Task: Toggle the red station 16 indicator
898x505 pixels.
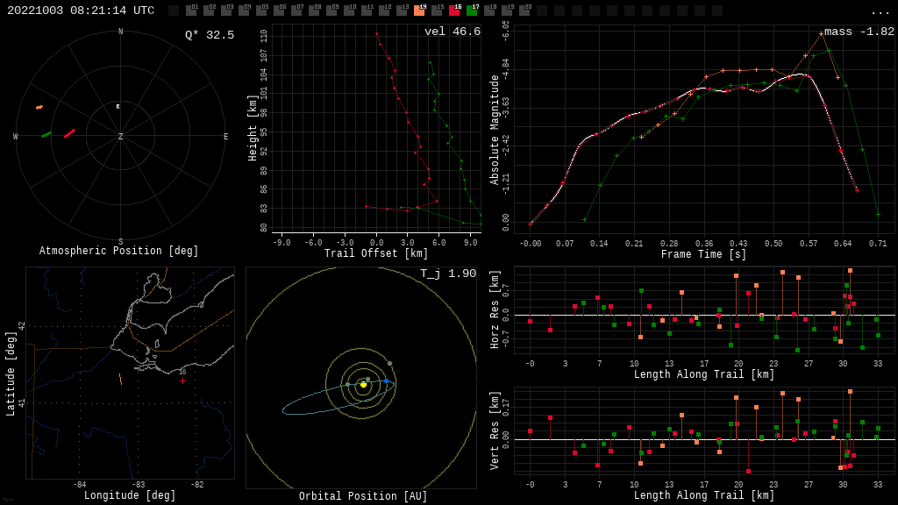Action: pyautogui.click(x=454, y=10)
